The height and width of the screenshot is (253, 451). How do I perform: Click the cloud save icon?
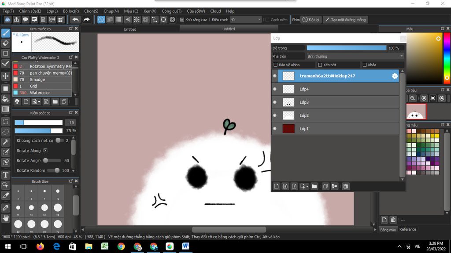point(7,19)
